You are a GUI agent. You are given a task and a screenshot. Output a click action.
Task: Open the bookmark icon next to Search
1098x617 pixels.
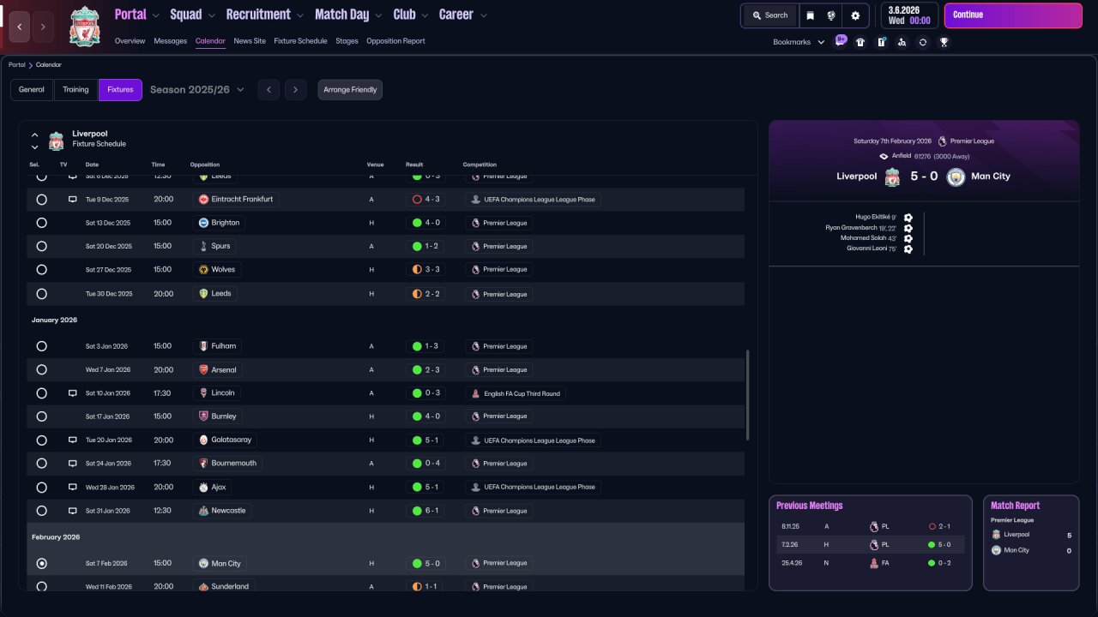810,15
